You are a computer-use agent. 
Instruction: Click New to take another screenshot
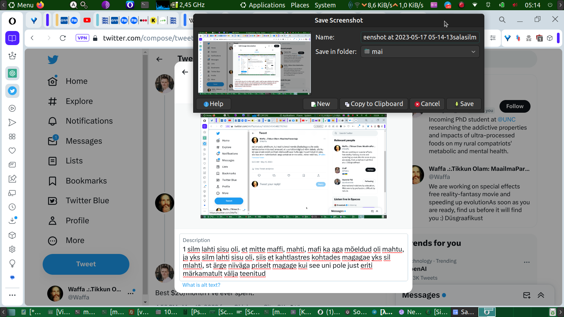tap(320, 104)
